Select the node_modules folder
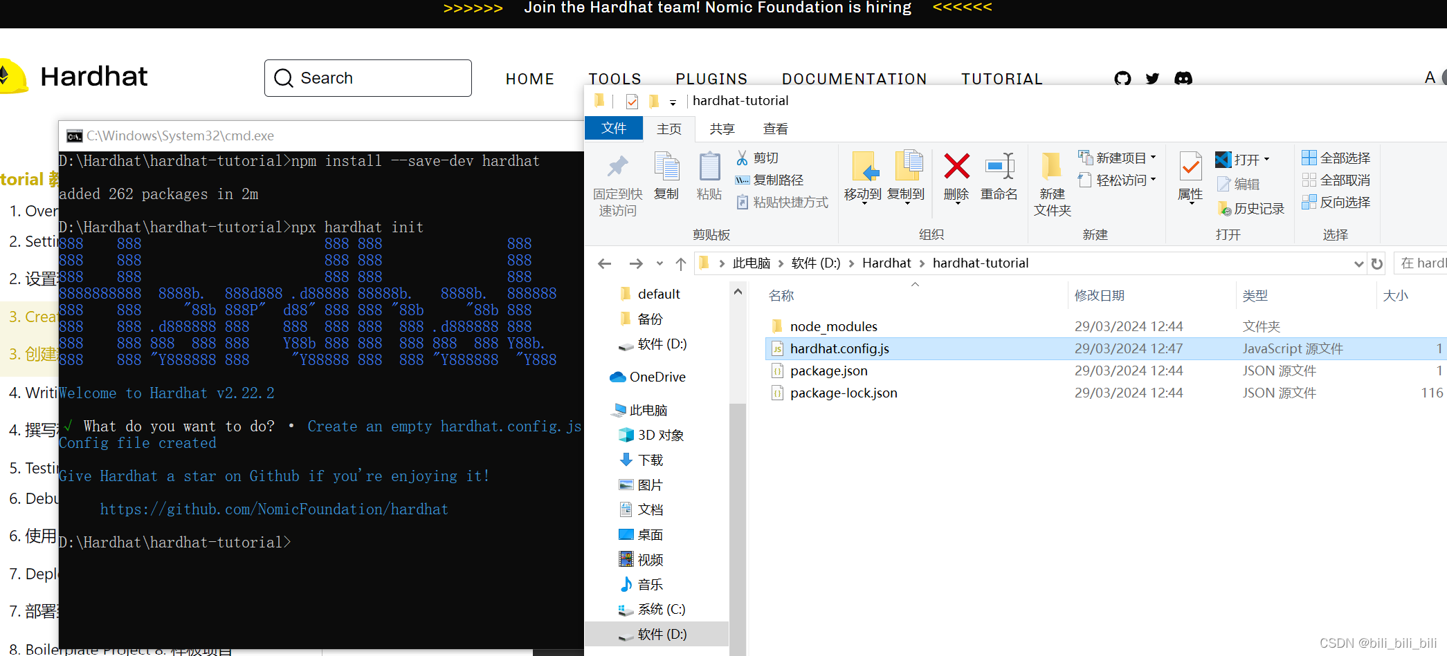The height and width of the screenshot is (656, 1447). 833,326
